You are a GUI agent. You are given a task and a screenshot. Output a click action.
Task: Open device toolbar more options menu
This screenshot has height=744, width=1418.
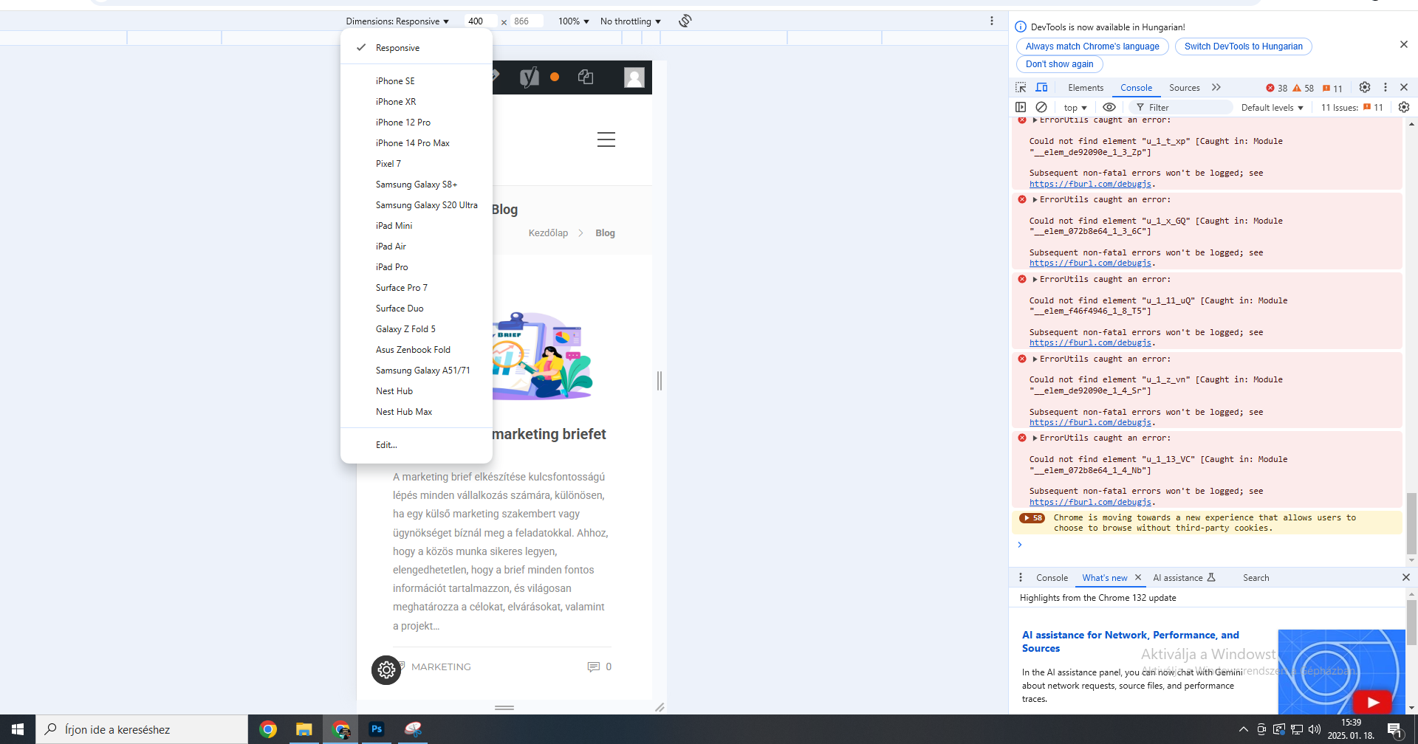tap(992, 21)
